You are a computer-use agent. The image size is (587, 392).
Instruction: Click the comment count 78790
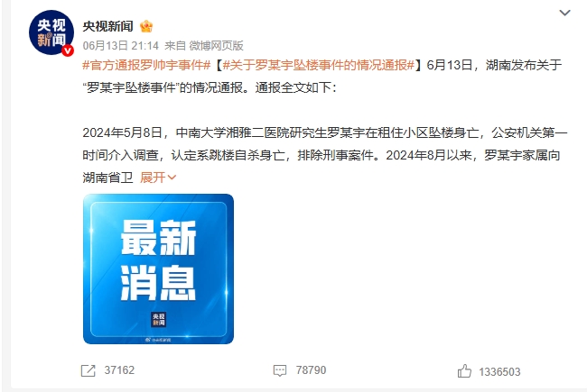tap(311, 370)
